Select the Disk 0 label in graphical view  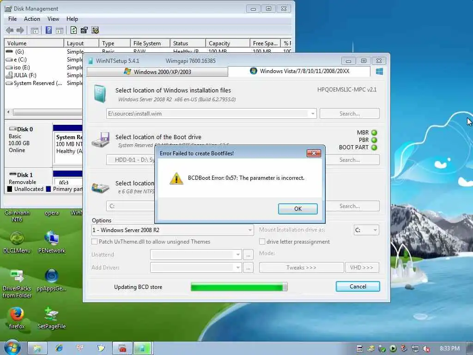[x=25, y=129]
